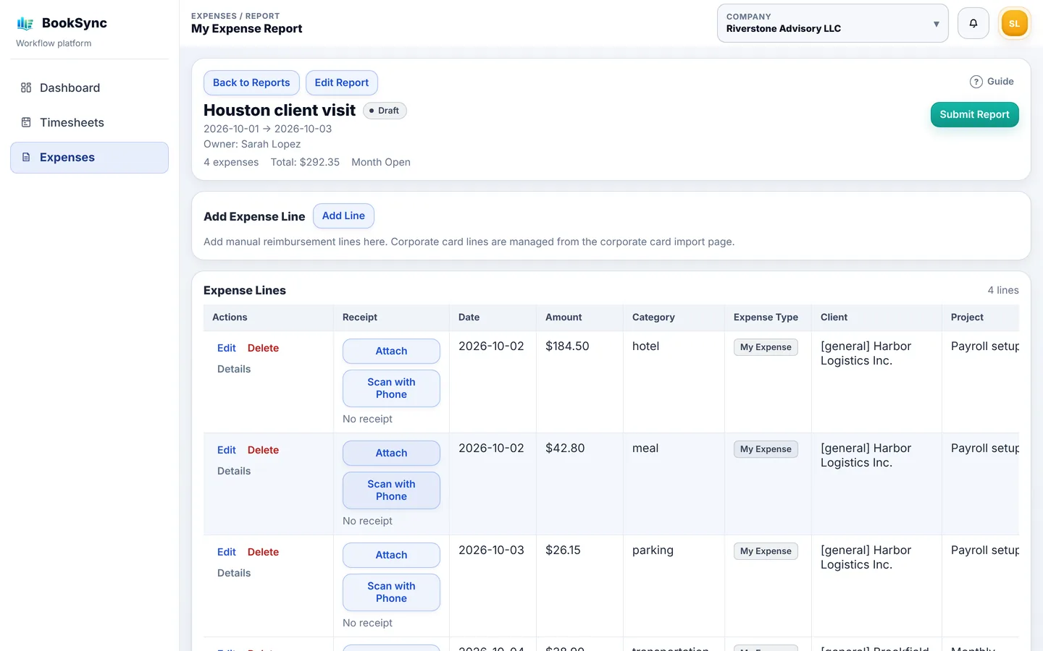Click the Draft status badge
1043x651 pixels.
point(385,111)
